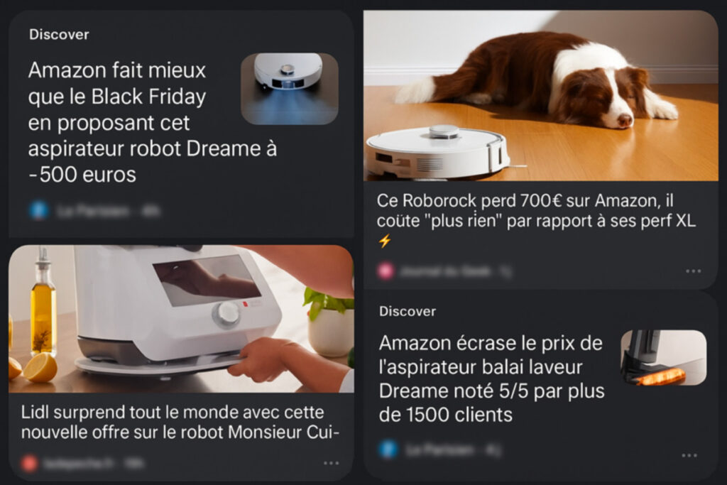The image size is (727, 485).
Task: Open the article about Amazon beating Black Friday
Action: click(152, 122)
